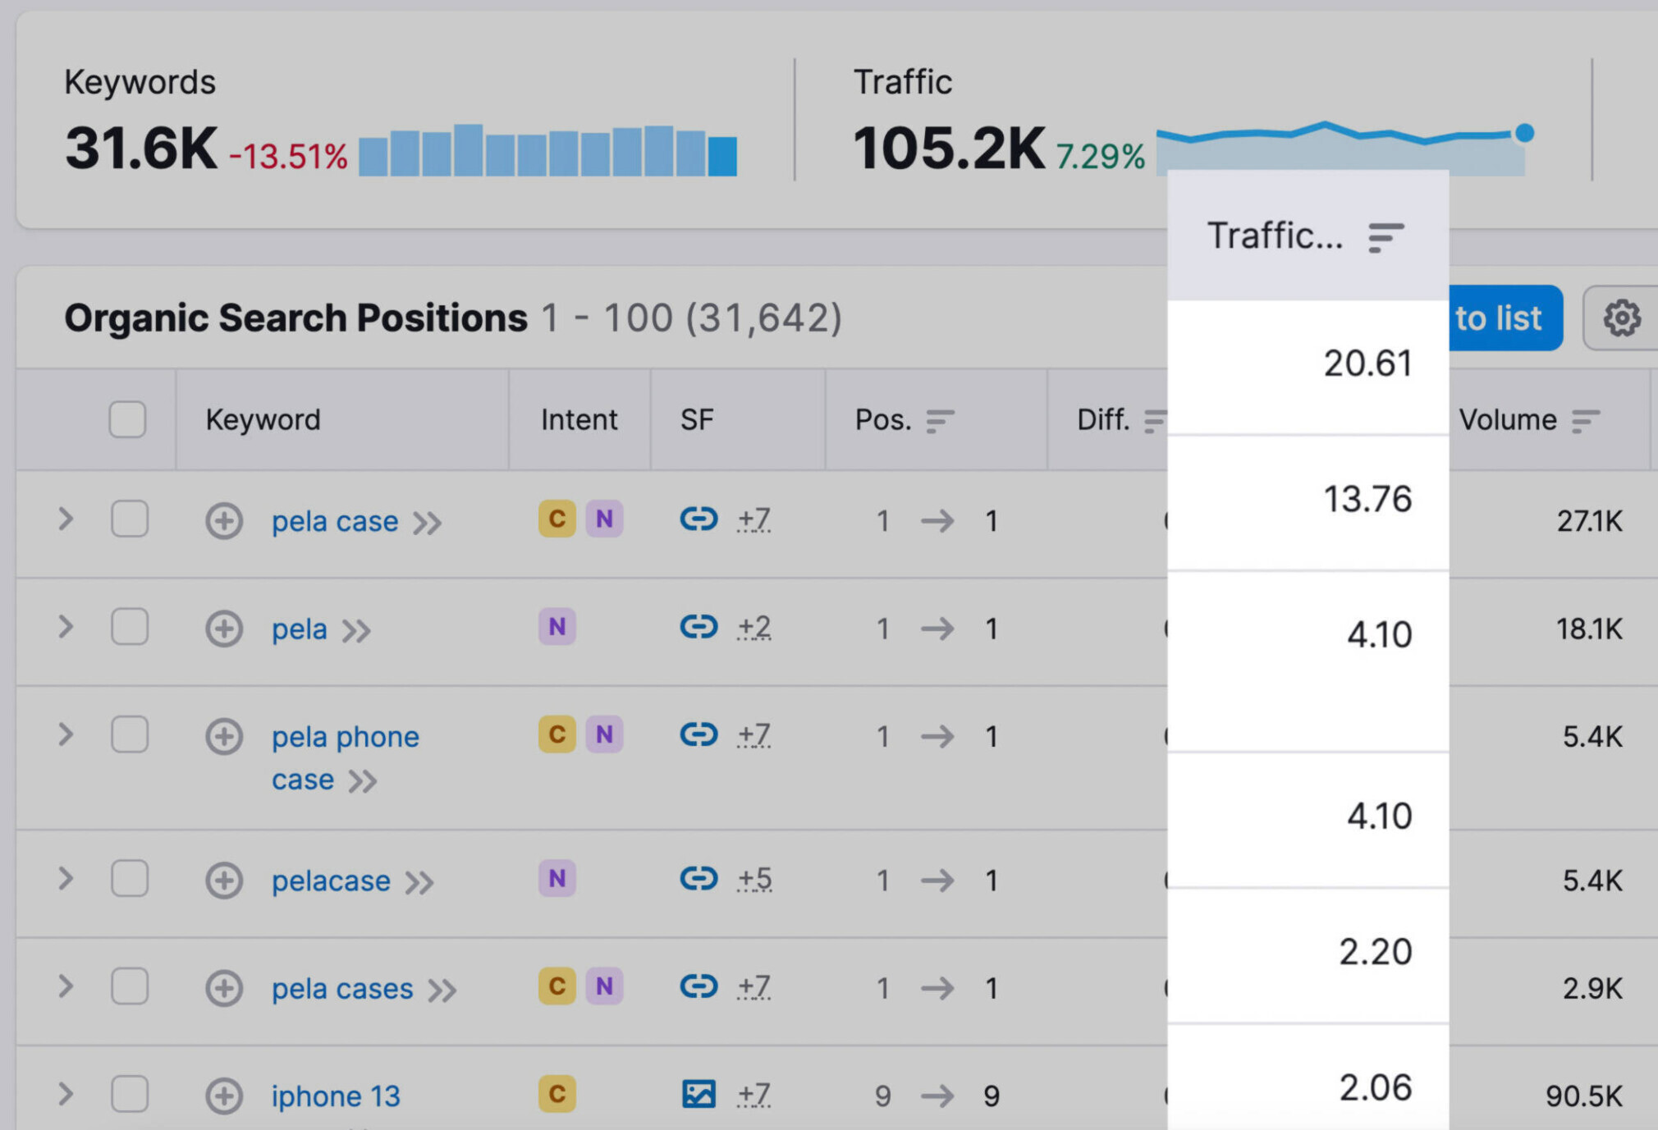Click the Intent column header
This screenshot has width=1658, height=1130.
579,419
